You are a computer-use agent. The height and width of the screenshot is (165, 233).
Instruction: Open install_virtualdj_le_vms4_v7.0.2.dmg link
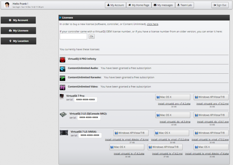point(170,139)
